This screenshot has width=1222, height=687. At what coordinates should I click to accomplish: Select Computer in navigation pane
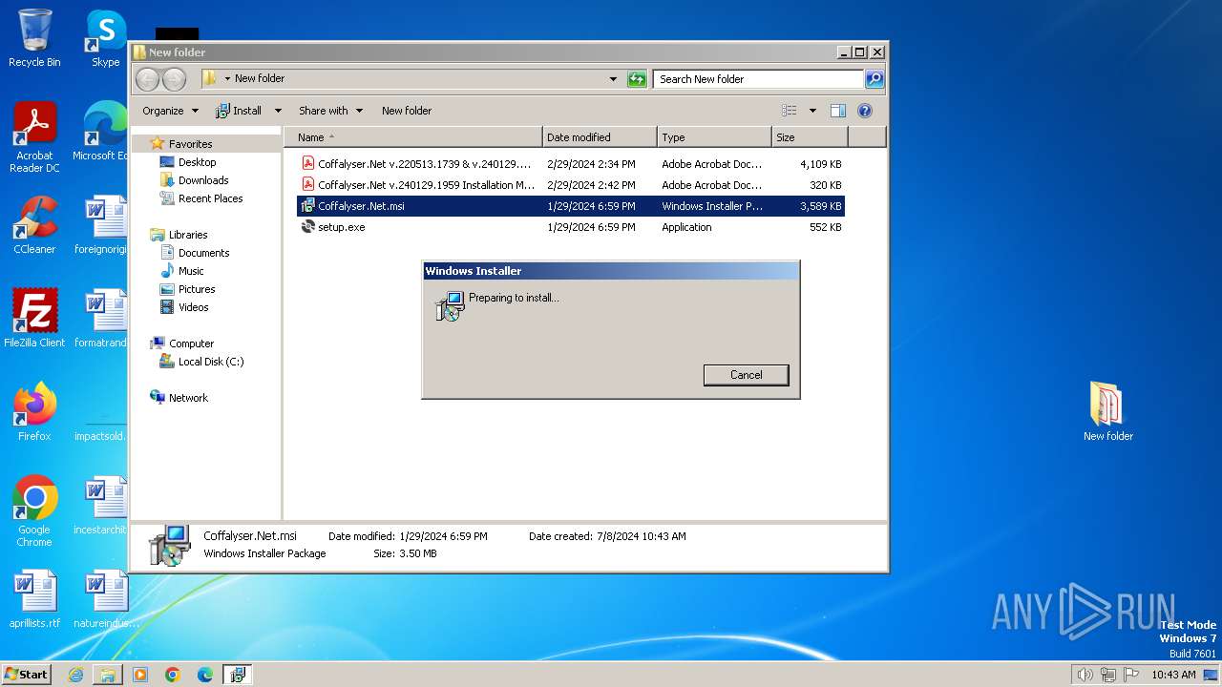191,343
